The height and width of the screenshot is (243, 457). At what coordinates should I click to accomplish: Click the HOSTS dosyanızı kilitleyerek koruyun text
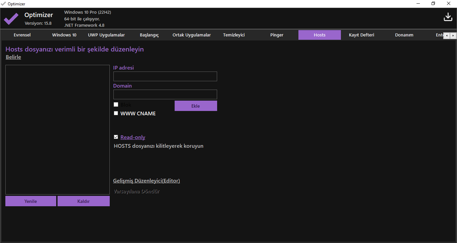(x=159, y=146)
